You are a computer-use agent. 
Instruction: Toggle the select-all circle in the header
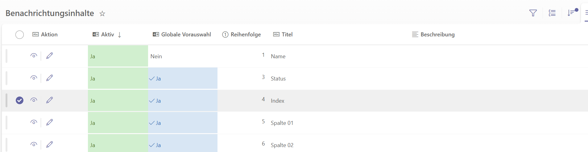pos(19,35)
